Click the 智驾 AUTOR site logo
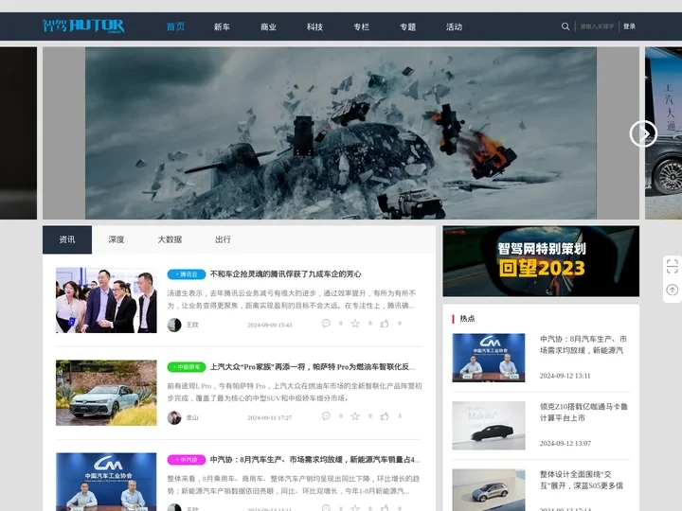Image resolution: width=682 pixels, height=511 pixels. coord(83,26)
